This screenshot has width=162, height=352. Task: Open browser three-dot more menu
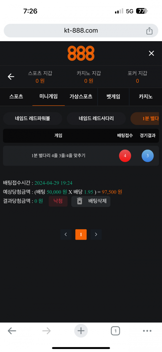point(147,331)
